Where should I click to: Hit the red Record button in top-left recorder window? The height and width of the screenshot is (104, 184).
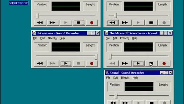(92, 23)
